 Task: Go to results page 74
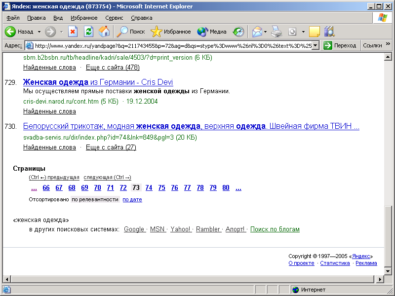click(149, 188)
